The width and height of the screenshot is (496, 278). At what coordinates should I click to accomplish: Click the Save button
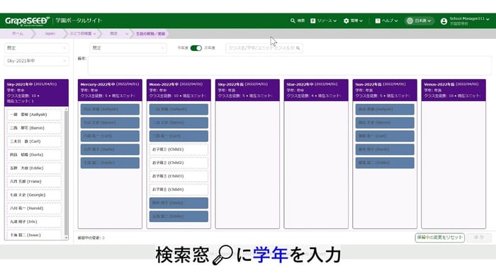coord(479,237)
